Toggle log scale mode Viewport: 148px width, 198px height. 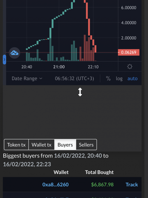point(119,79)
